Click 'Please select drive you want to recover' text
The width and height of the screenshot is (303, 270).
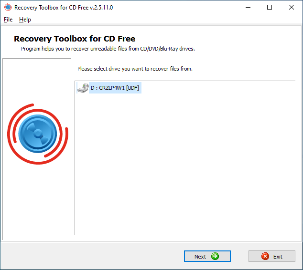135,69
